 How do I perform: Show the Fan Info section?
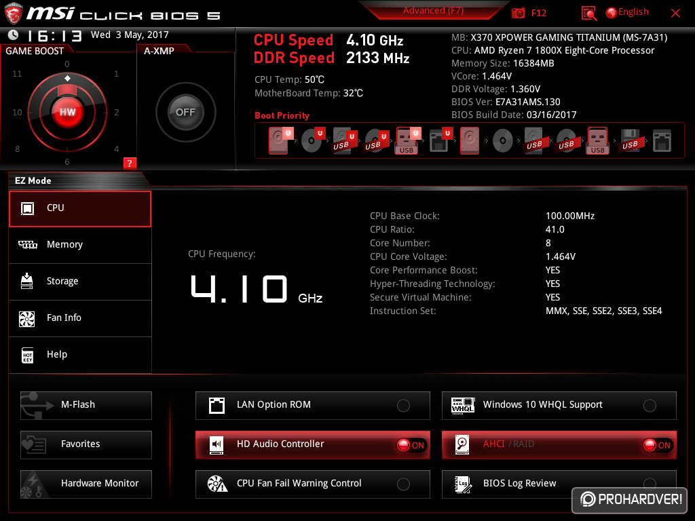pyautogui.click(x=80, y=319)
